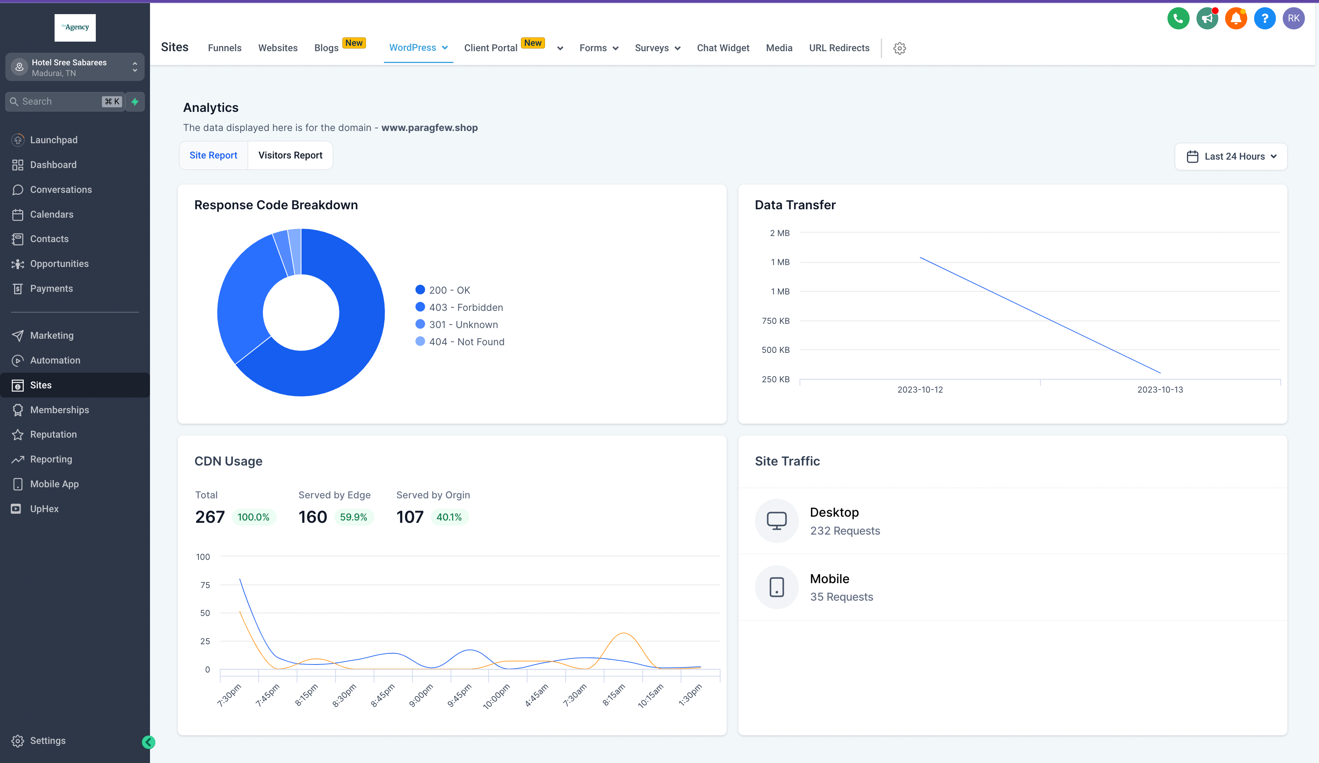This screenshot has width=1319, height=763.
Task: Click the Memberships badge icon
Action: 18,410
